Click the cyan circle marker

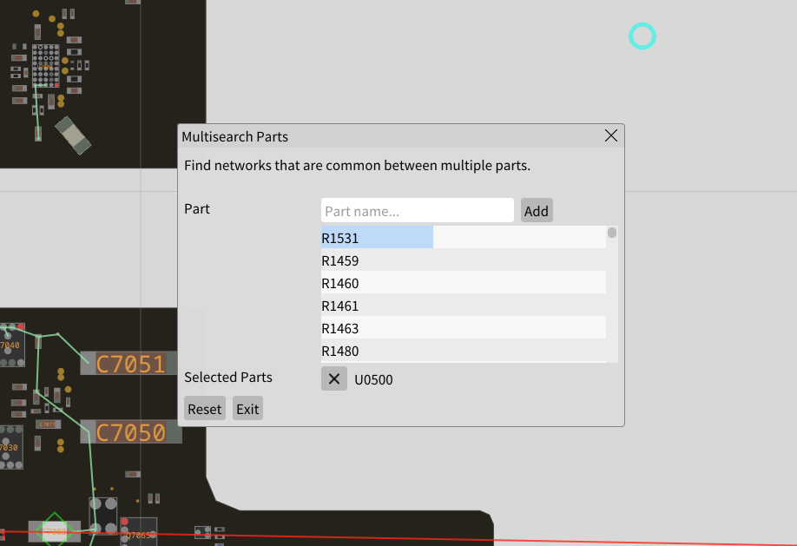click(642, 36)
